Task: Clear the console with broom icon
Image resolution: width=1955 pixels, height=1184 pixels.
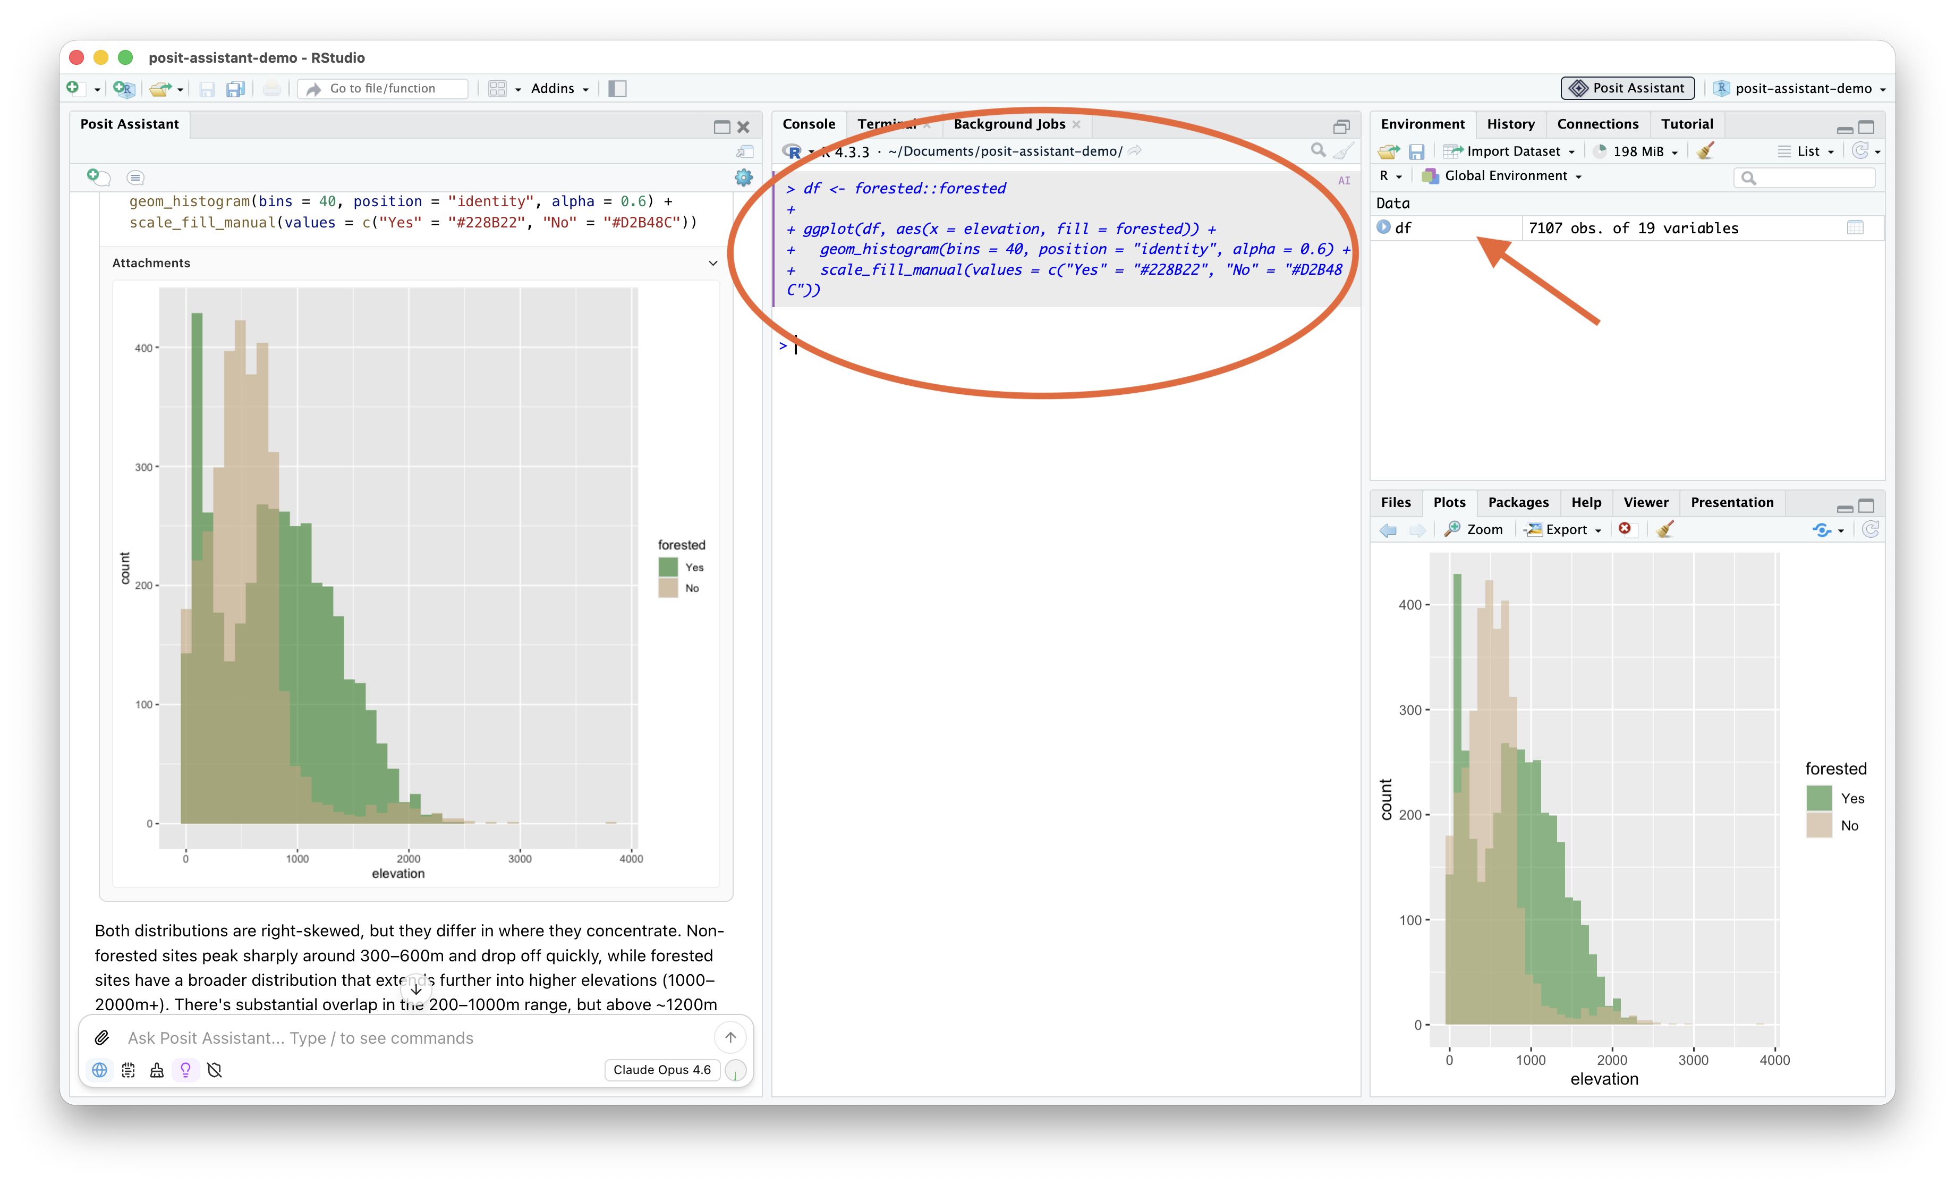Action: click(x=1344, y=150)
